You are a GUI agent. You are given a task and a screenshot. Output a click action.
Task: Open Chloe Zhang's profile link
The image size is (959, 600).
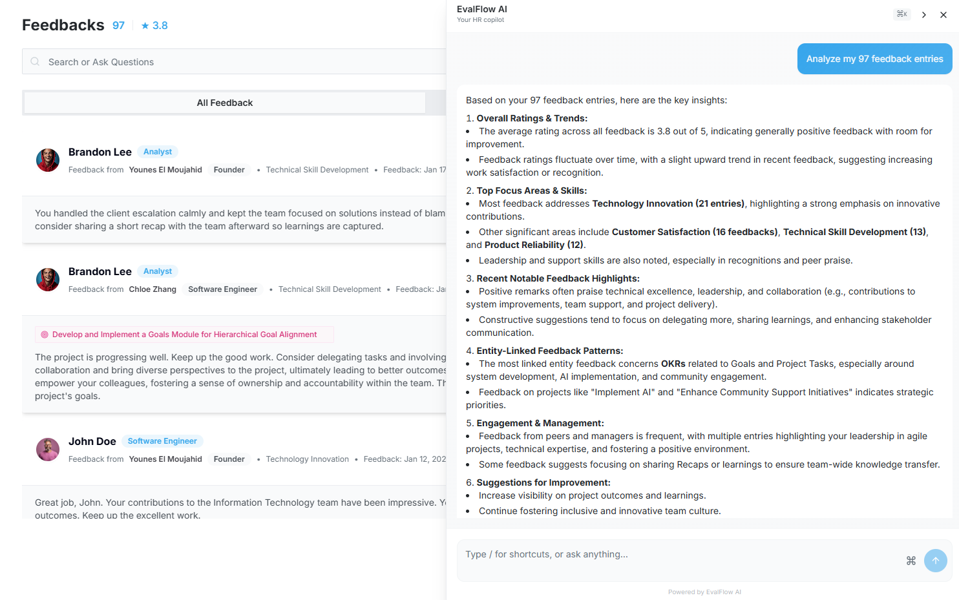(153, 289)
